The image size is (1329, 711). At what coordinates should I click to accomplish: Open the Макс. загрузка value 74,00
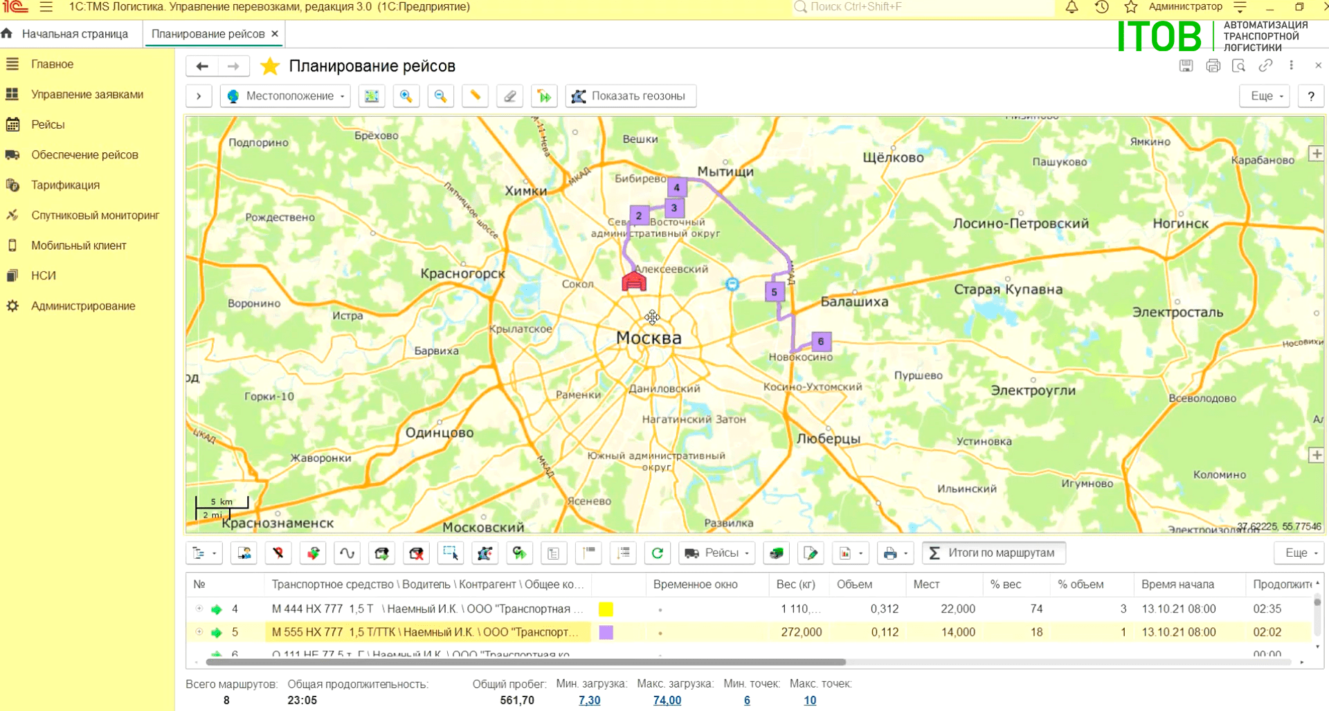coord(667,700)
